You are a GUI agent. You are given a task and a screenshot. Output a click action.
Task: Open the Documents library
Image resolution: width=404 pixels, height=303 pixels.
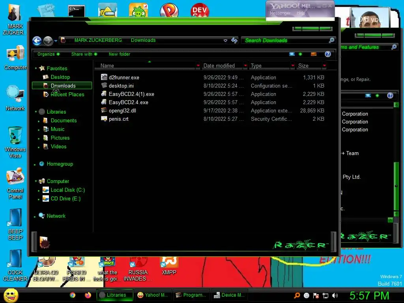click(x=64, y=121)
